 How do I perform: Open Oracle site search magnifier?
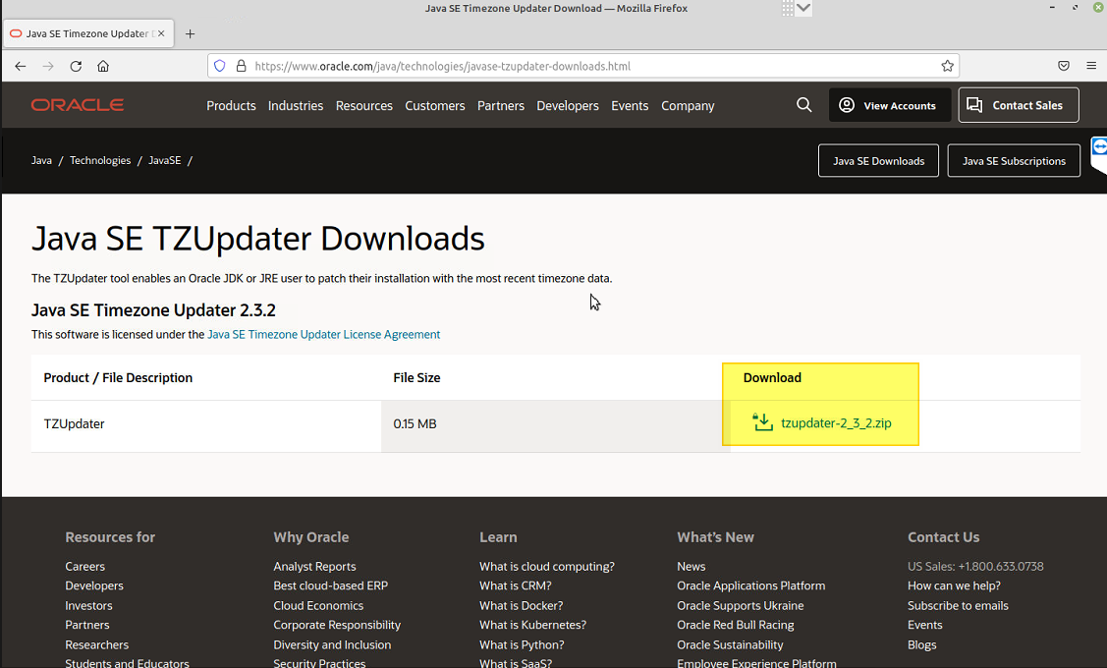(x=803, y=105)
